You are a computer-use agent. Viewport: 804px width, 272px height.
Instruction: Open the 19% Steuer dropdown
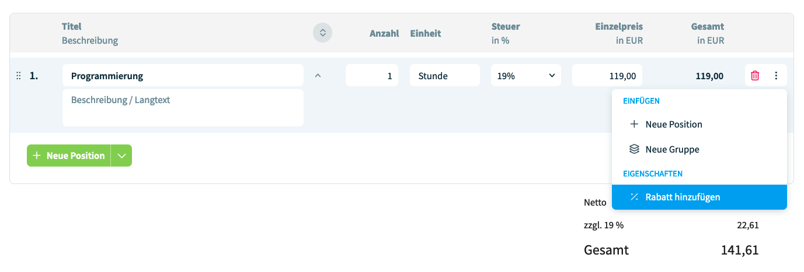(x=526, y=76)
